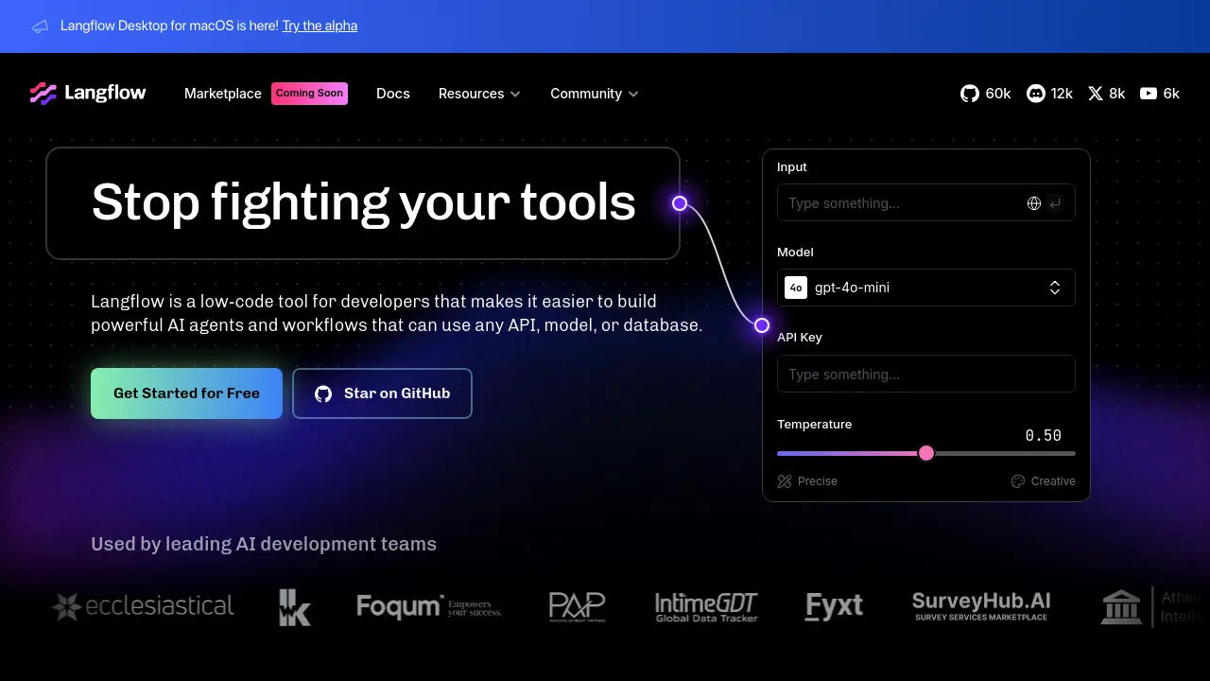Expand the Resources menu
The height and width of the screenshot is (681, 1210).
click(x=479, y=94)
